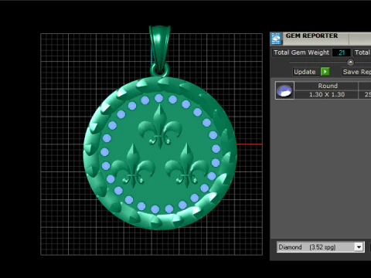Click the Gem Reporter panel icon
Image resolution: width=371 pixels, height=278 pixels.
[x=276, y=39]
